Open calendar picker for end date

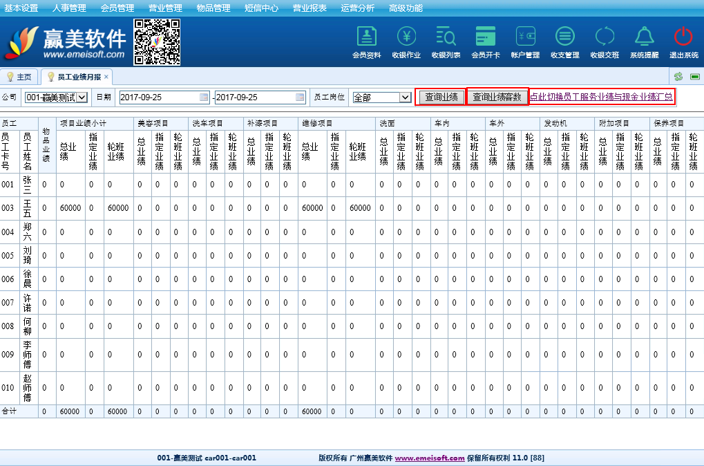300,97
